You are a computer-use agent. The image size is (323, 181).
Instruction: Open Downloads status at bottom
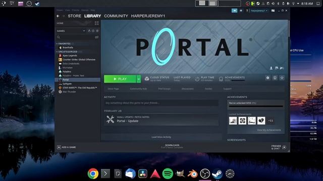(x=172, y=146)
